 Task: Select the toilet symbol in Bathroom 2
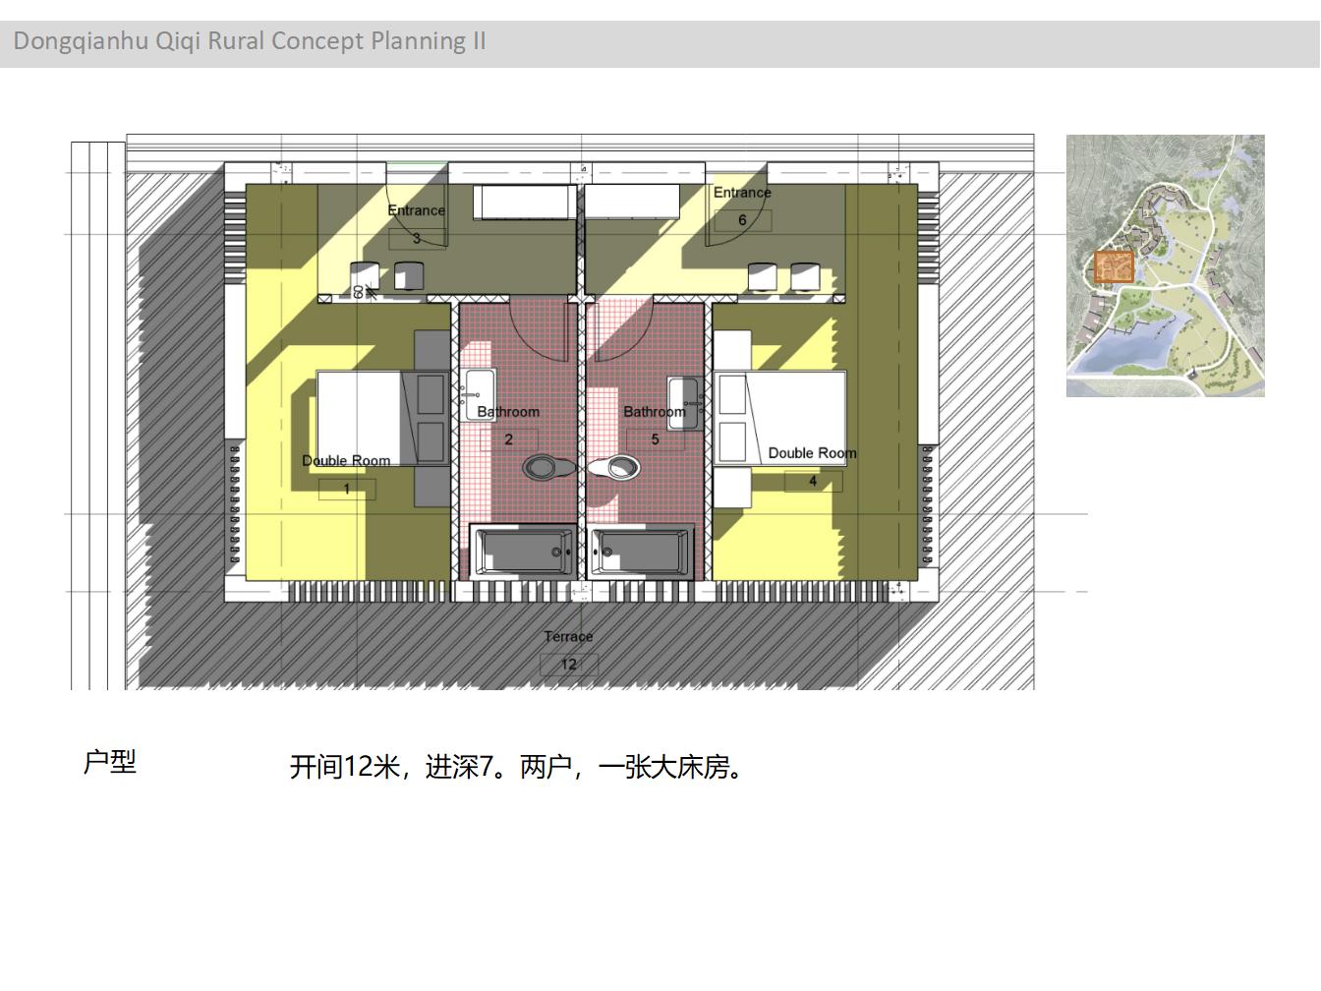547,466
